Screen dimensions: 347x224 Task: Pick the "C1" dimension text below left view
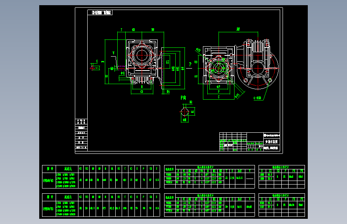pos(142,92)
